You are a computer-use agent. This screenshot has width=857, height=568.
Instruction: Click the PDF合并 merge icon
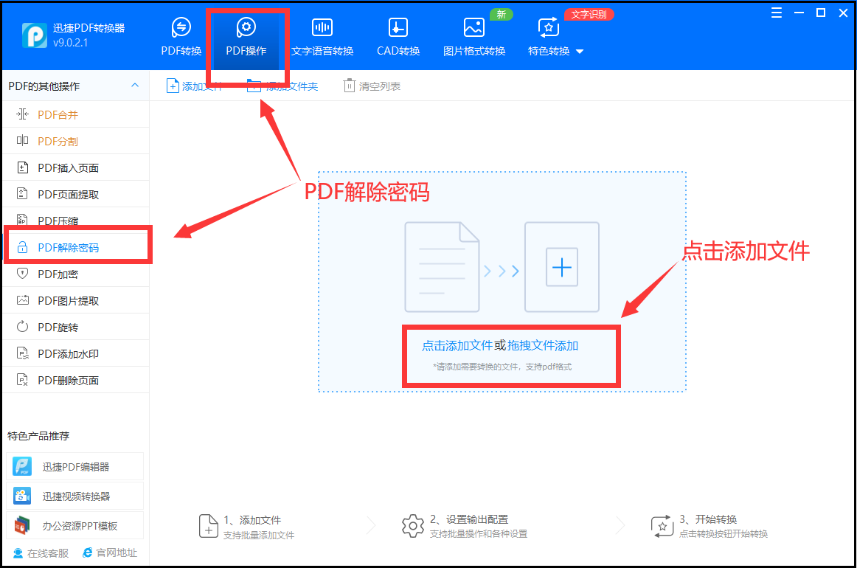tap(22, 114)
